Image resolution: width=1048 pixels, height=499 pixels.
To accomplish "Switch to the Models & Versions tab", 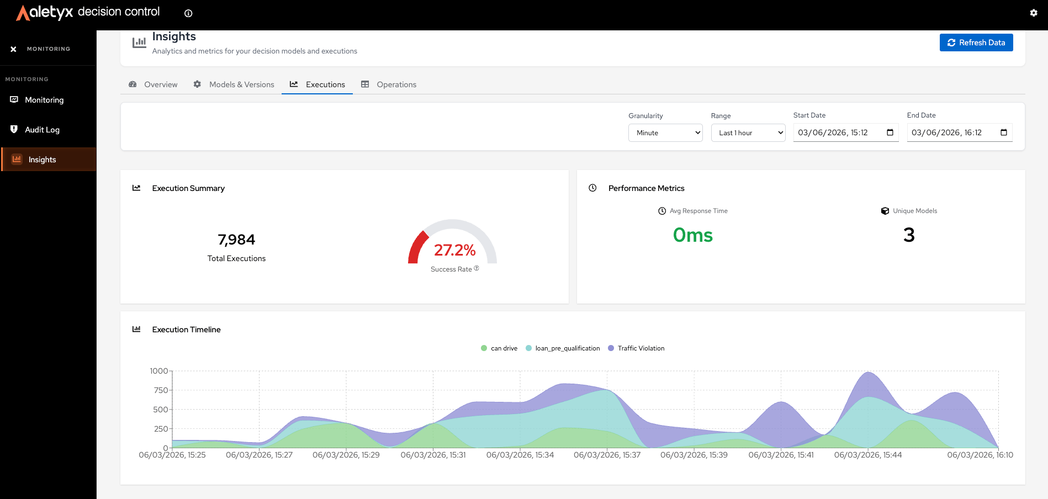I will click(234, 84).
